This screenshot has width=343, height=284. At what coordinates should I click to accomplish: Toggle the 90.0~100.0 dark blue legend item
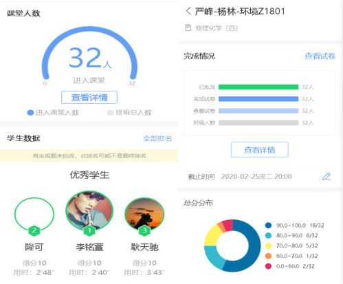click(294, 226)
